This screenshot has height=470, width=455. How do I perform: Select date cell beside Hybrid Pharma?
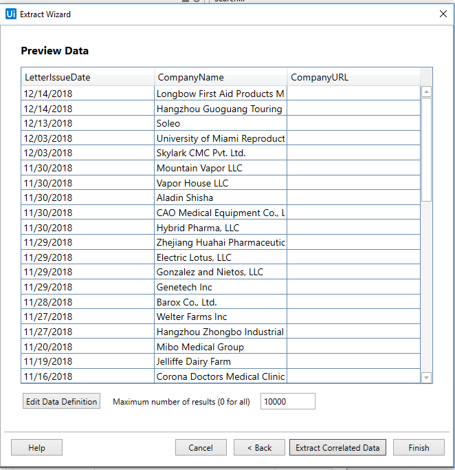coord(88,228)
